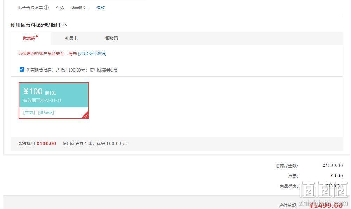Click the info icon beside 电子普通发票
The image size is (351, 209).
click(46, 8)
